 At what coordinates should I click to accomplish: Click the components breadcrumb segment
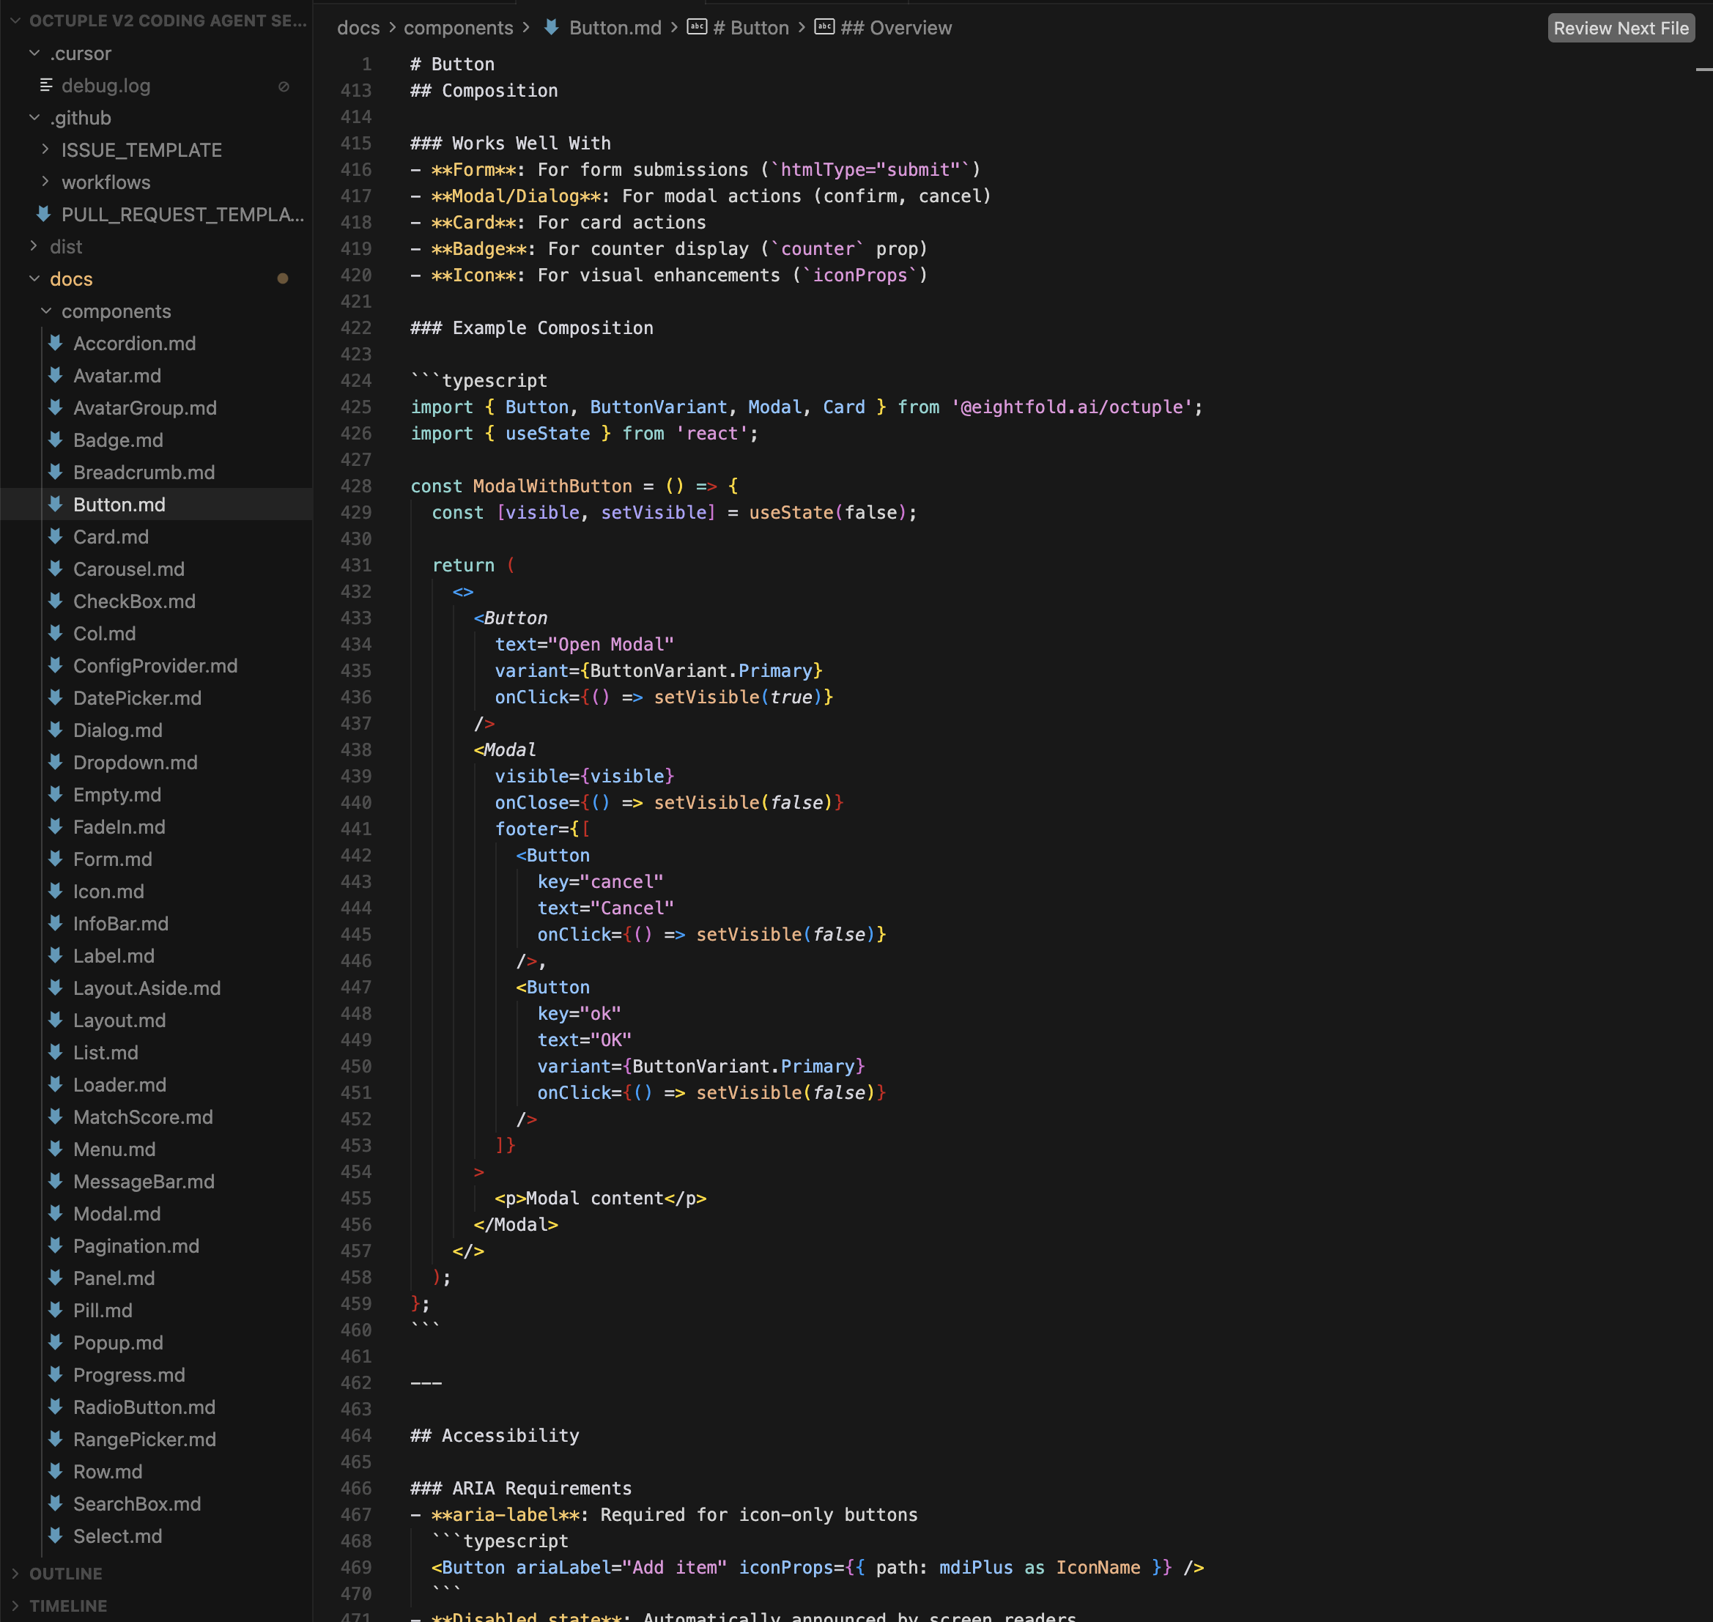click(457, 28)
